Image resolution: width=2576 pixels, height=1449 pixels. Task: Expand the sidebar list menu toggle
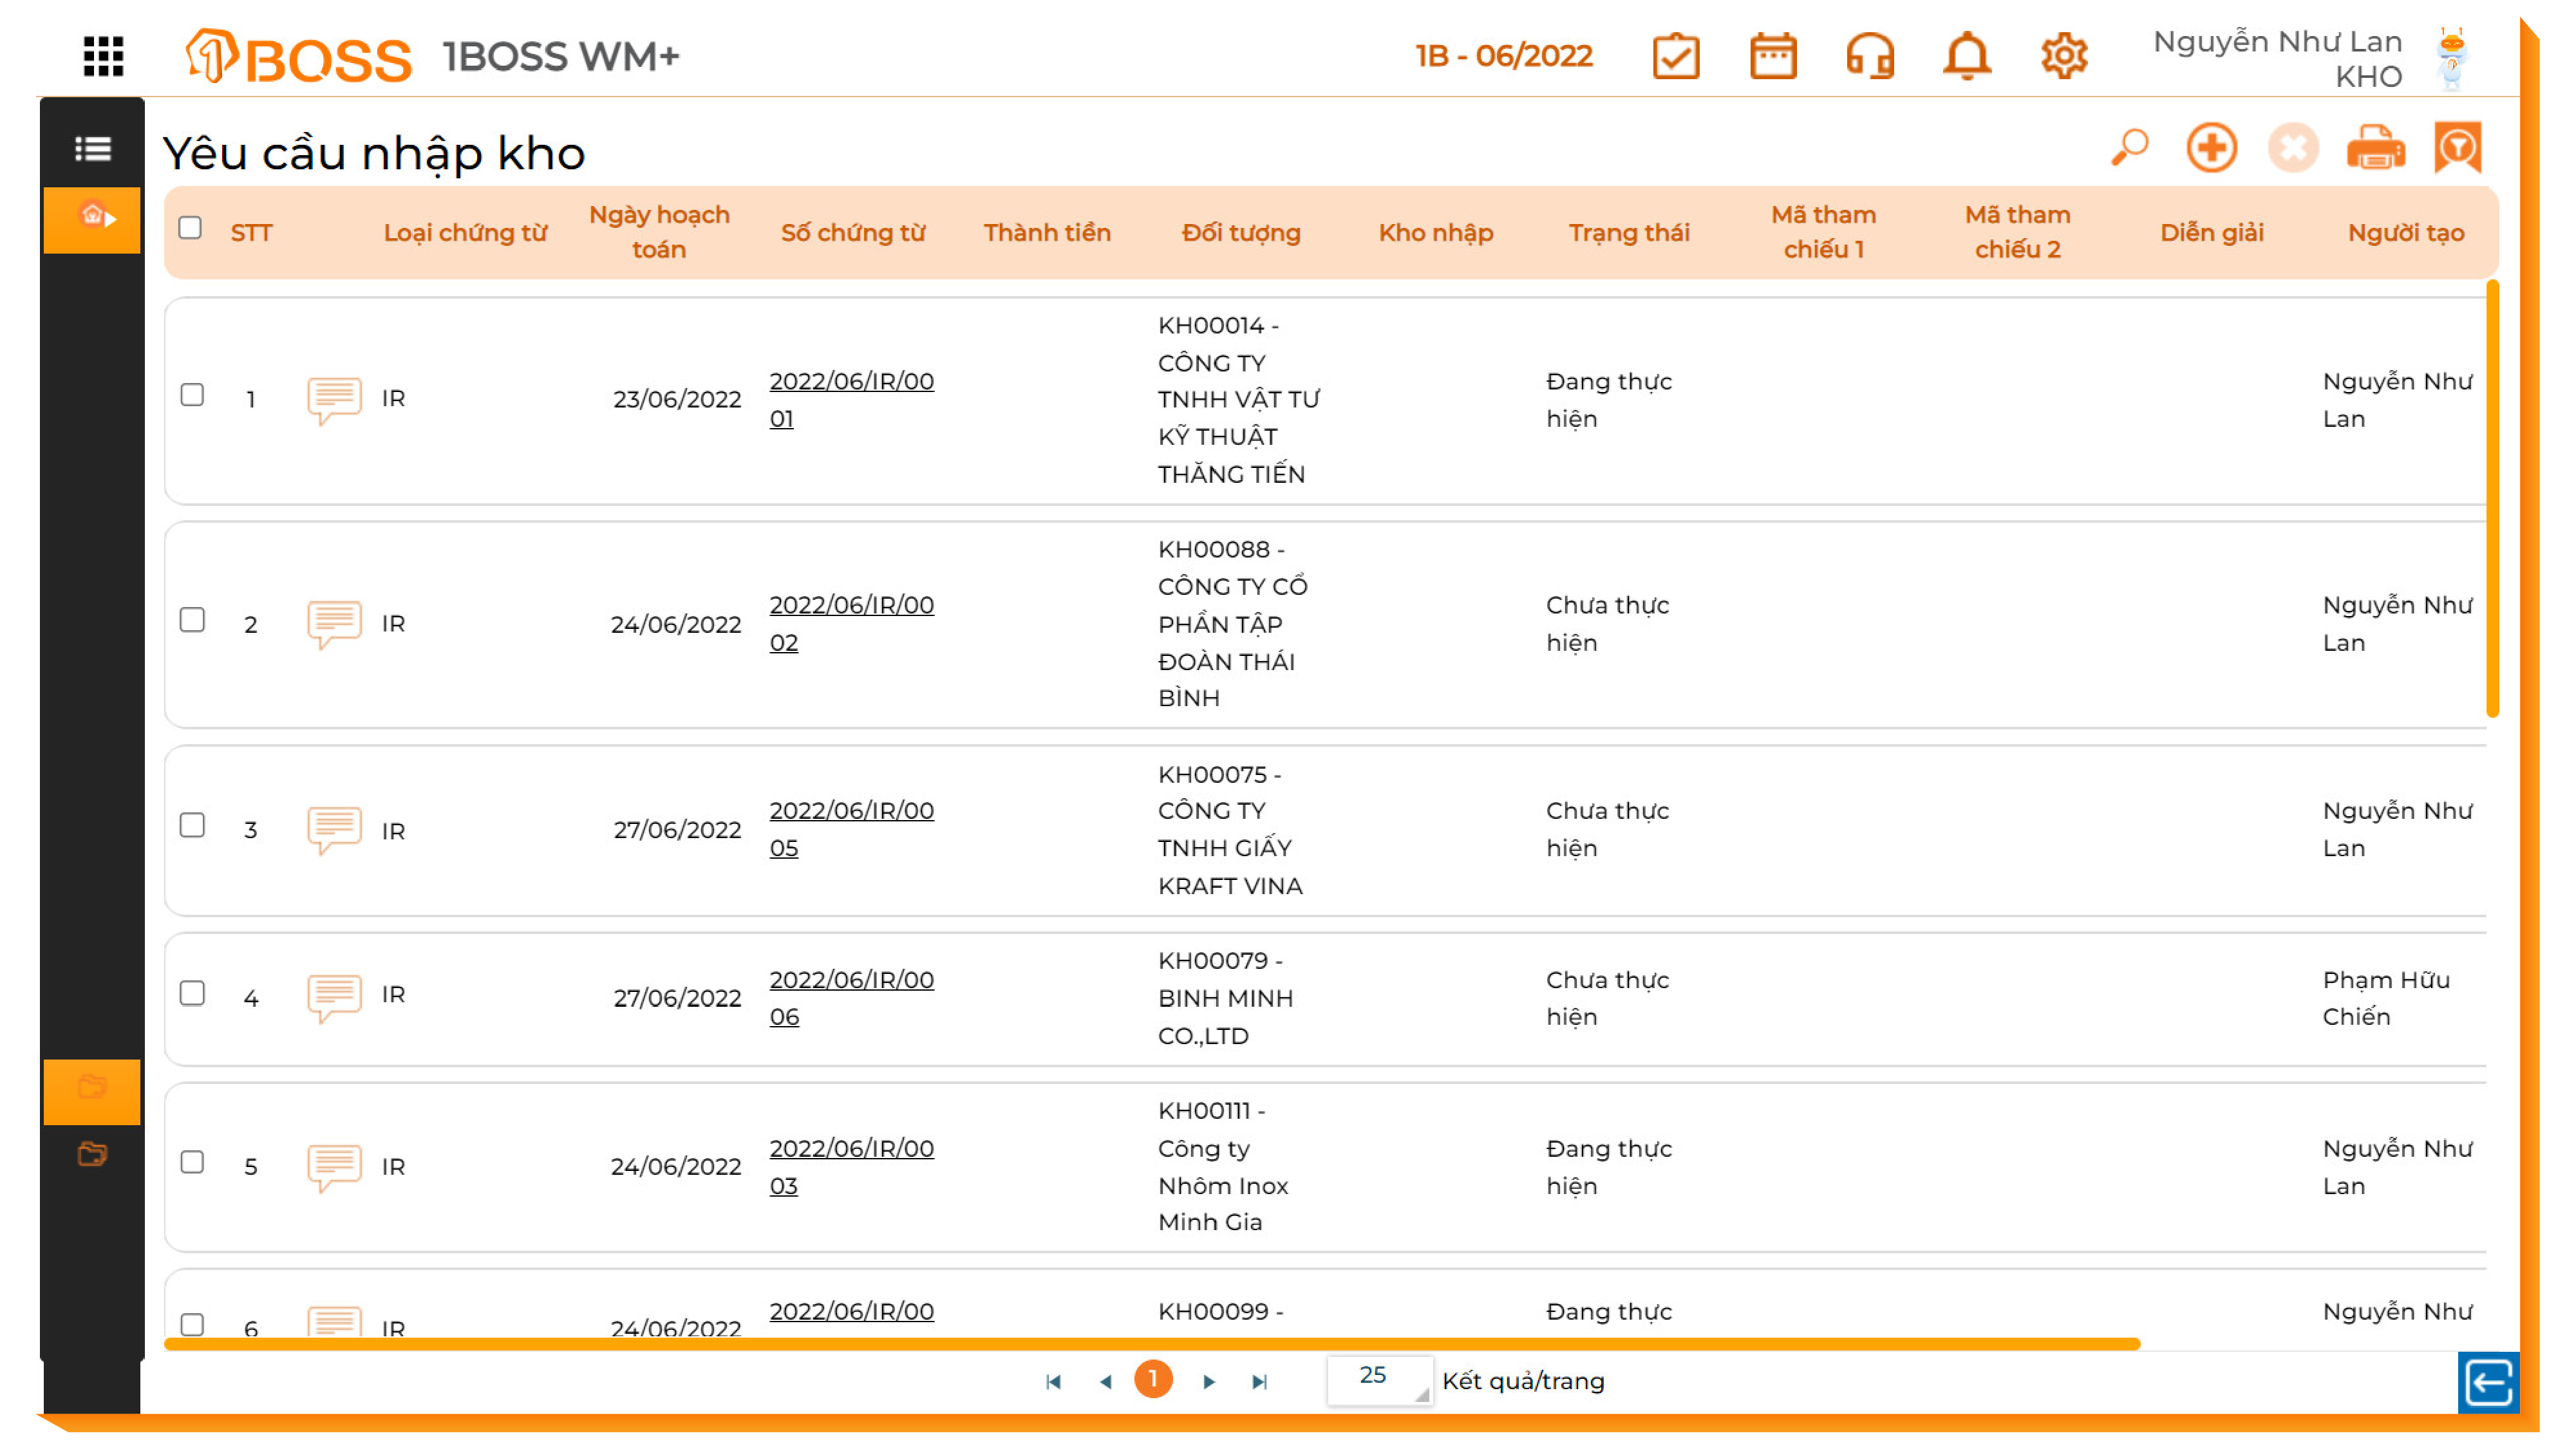click(x=92, y=149)
